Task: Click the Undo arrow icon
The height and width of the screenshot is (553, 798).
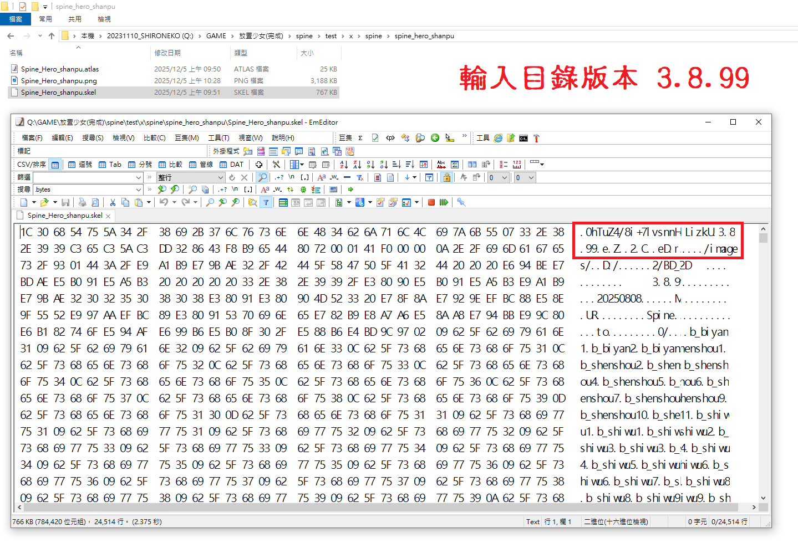Action: (x=164, y=203)
